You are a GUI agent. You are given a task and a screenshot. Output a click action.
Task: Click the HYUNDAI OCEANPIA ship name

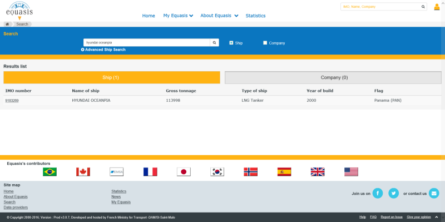pos(91,101)
